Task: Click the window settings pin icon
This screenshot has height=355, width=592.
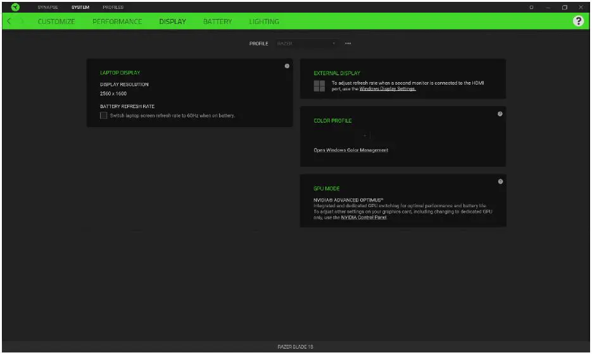Action: point(531,7)
